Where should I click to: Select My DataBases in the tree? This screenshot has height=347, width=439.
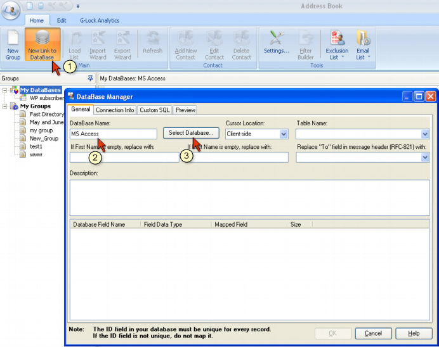(x=41, y=90)
